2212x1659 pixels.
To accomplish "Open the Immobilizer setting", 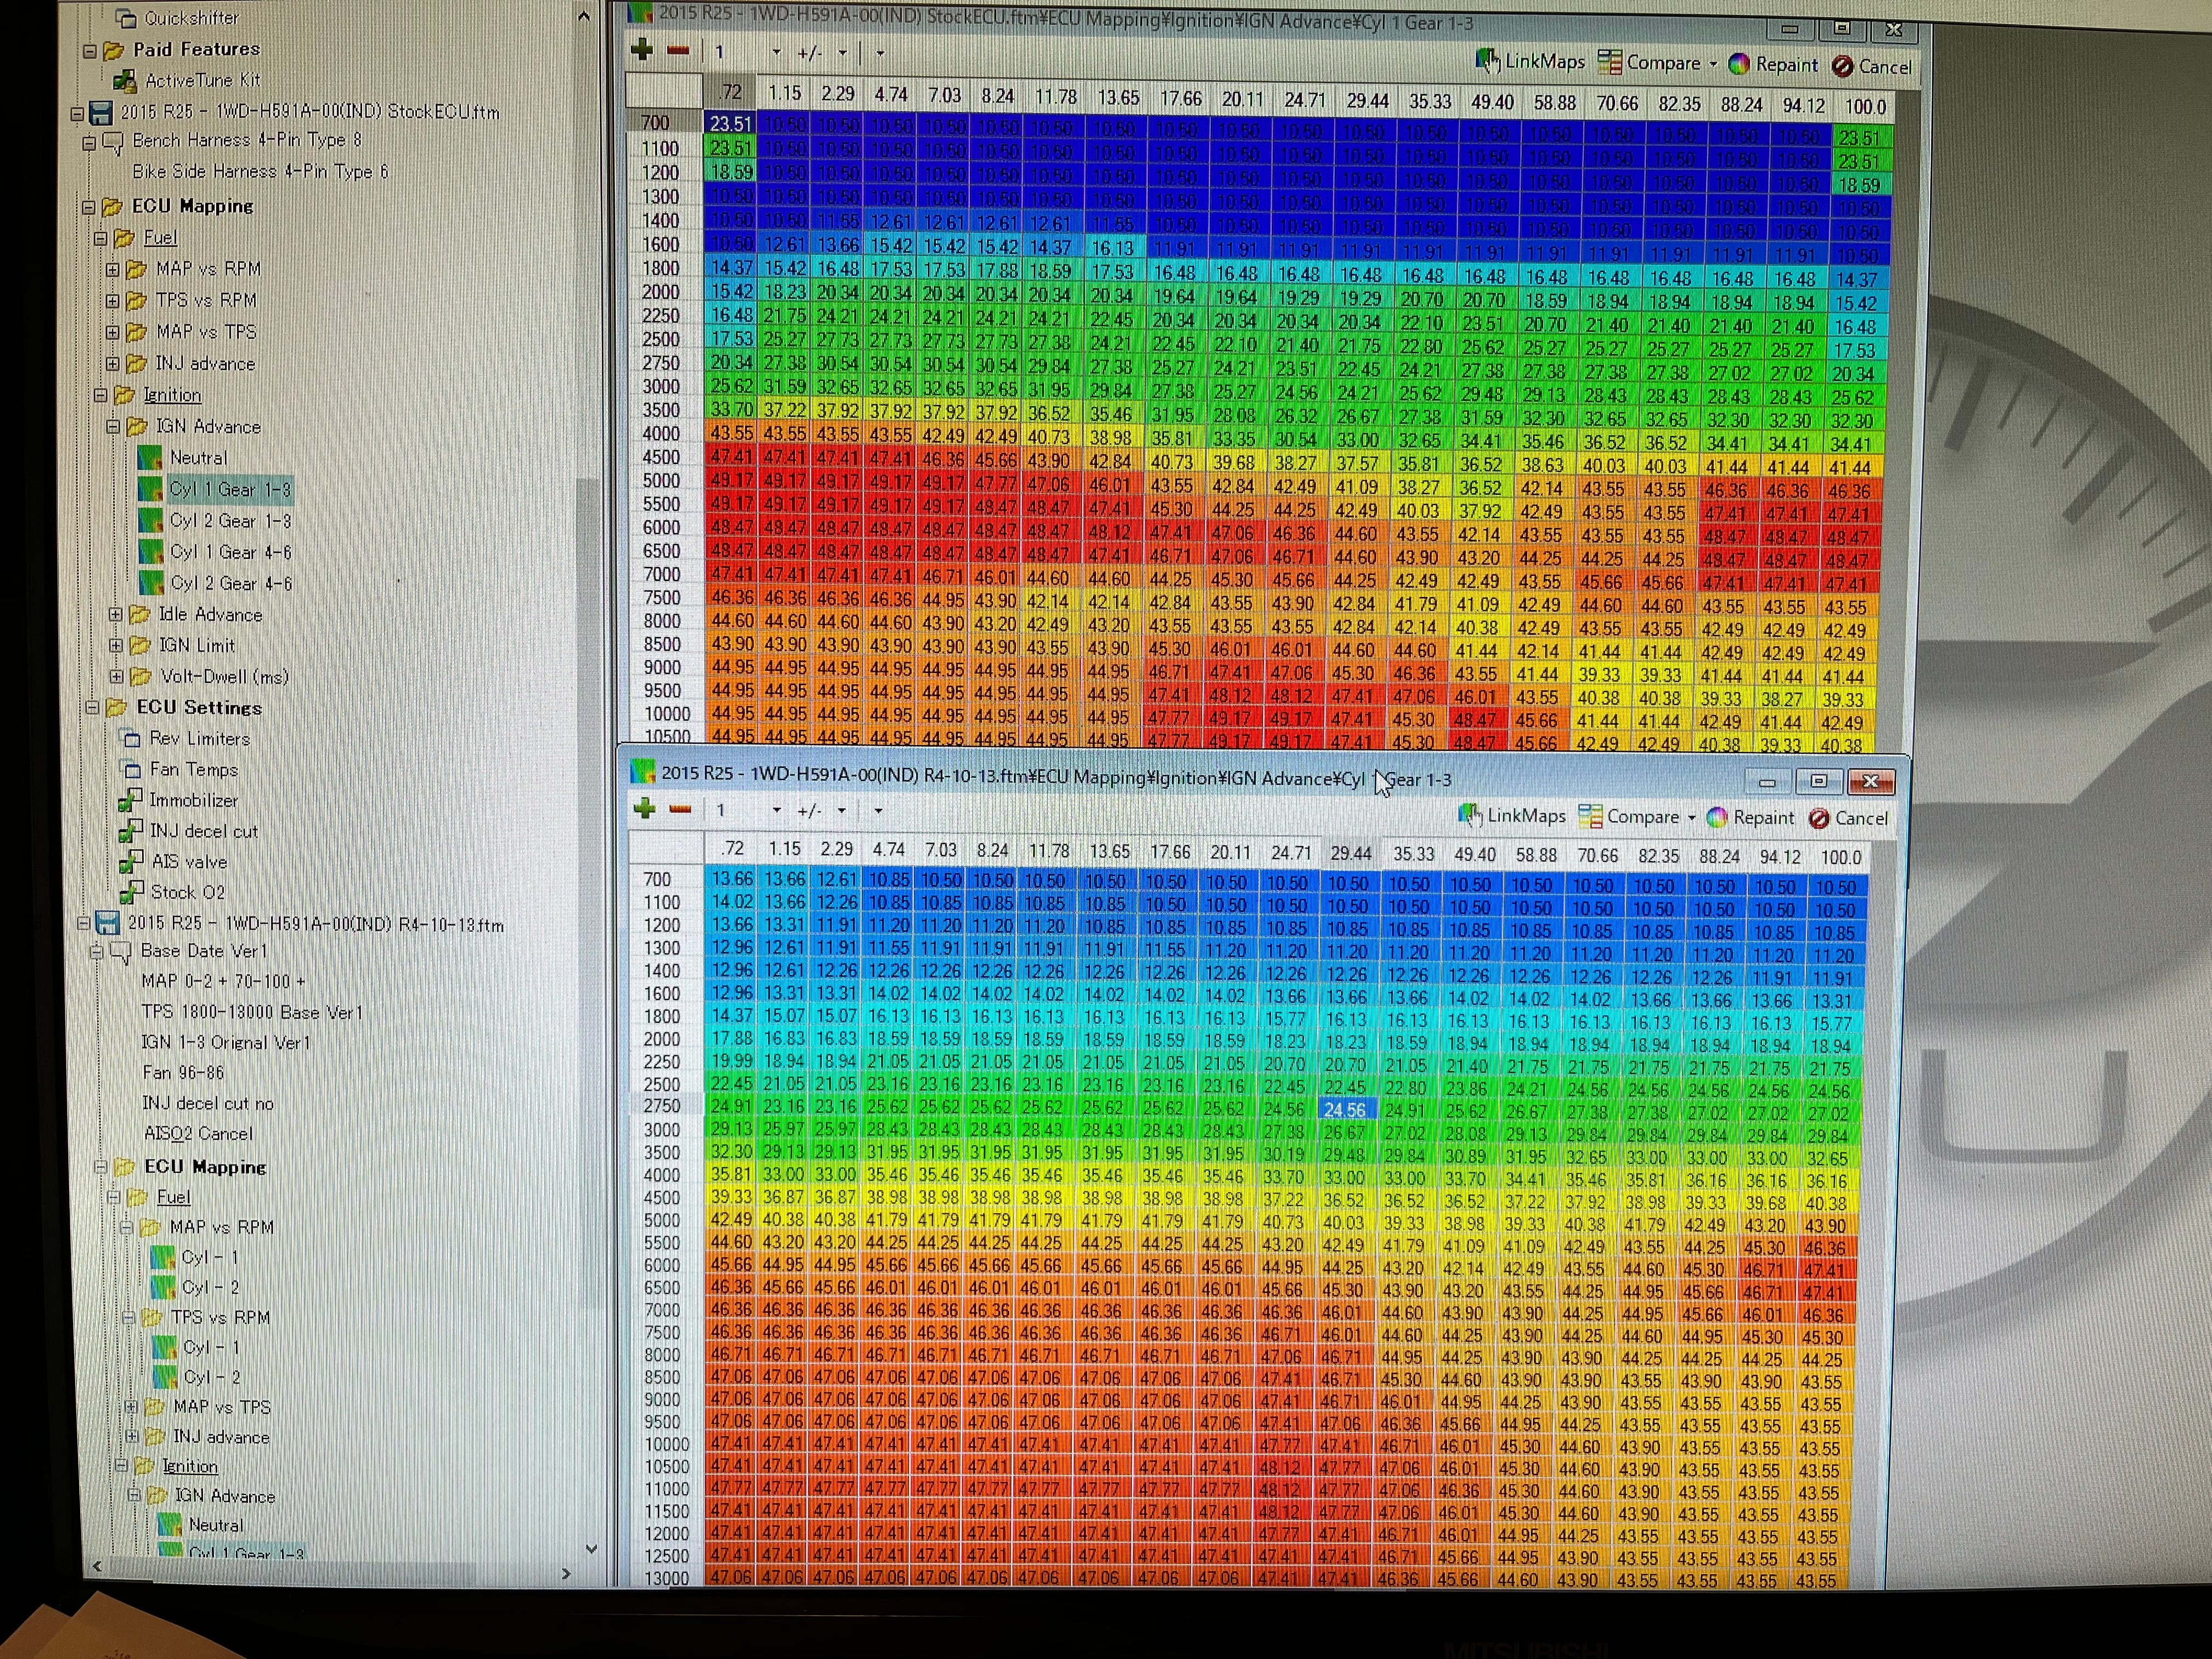I will coord(193,800).
